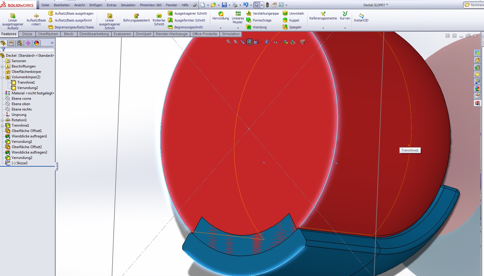Screen dimensions: 484x276
Task: Click the Save icon in toolbar
Action: pyautogui.click(x=224, y=5)
